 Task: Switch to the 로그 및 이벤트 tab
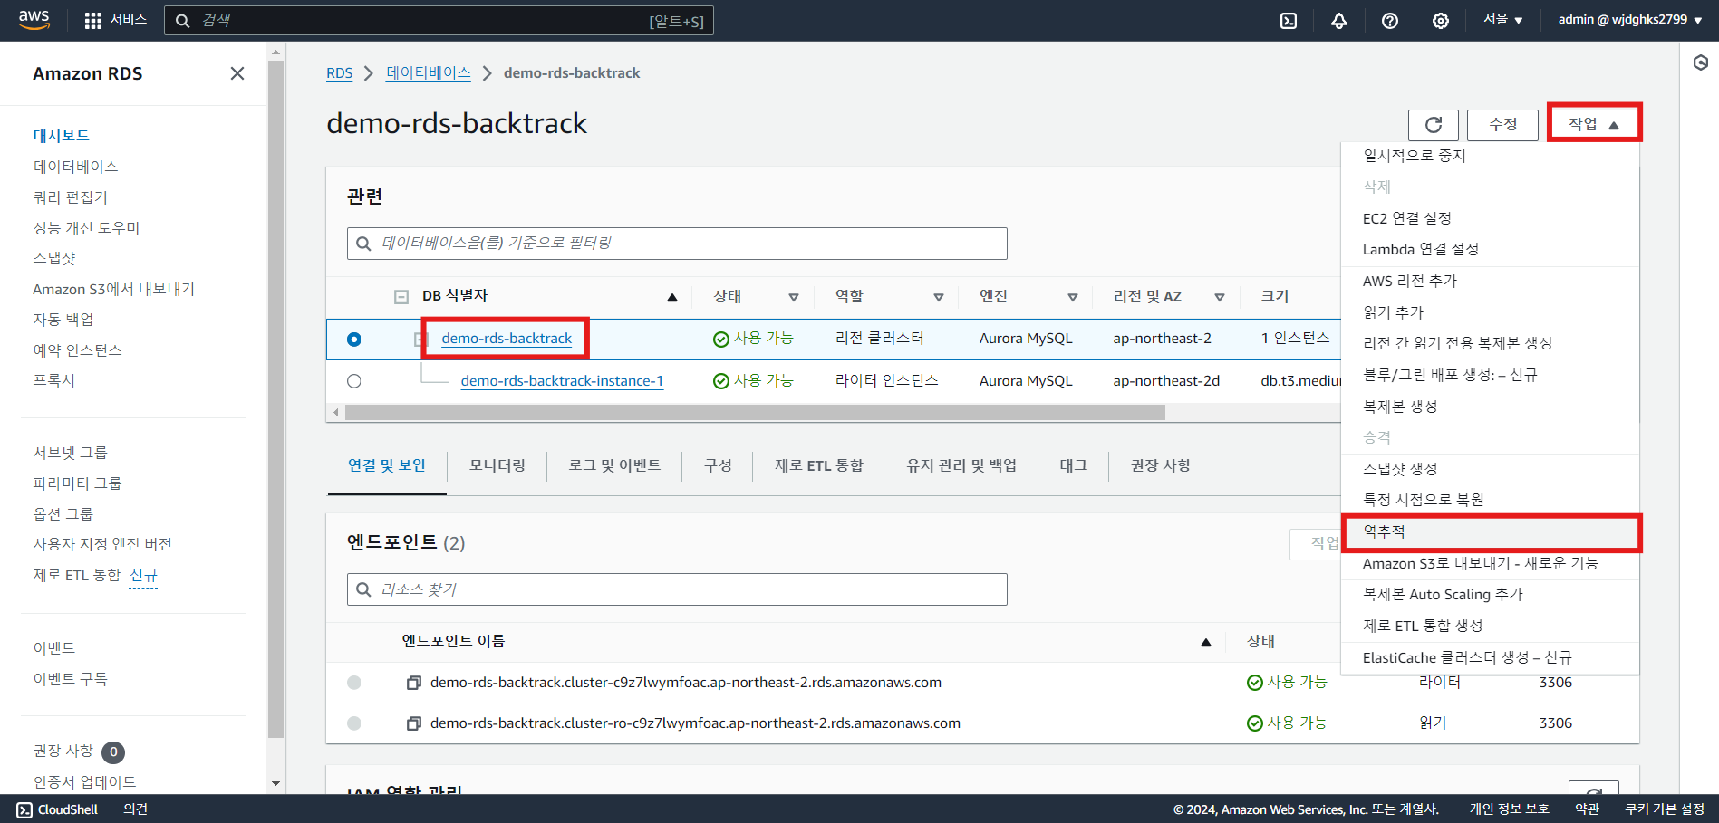614,465
